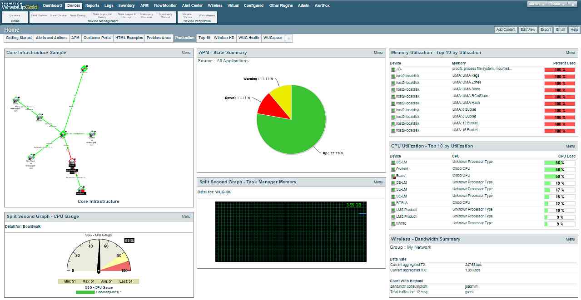Click the 247.65 bps TX value
The image size is (581, 300).
(473, 264)
